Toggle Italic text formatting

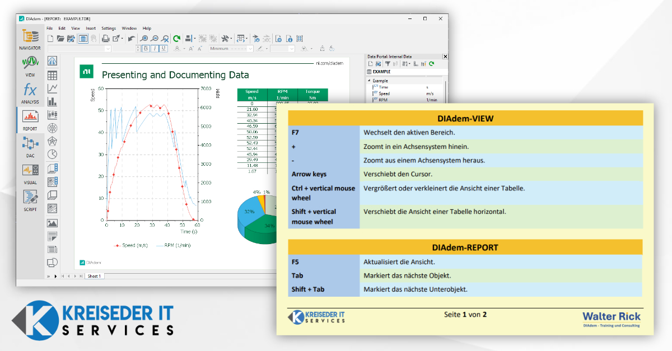pos(155,49)
